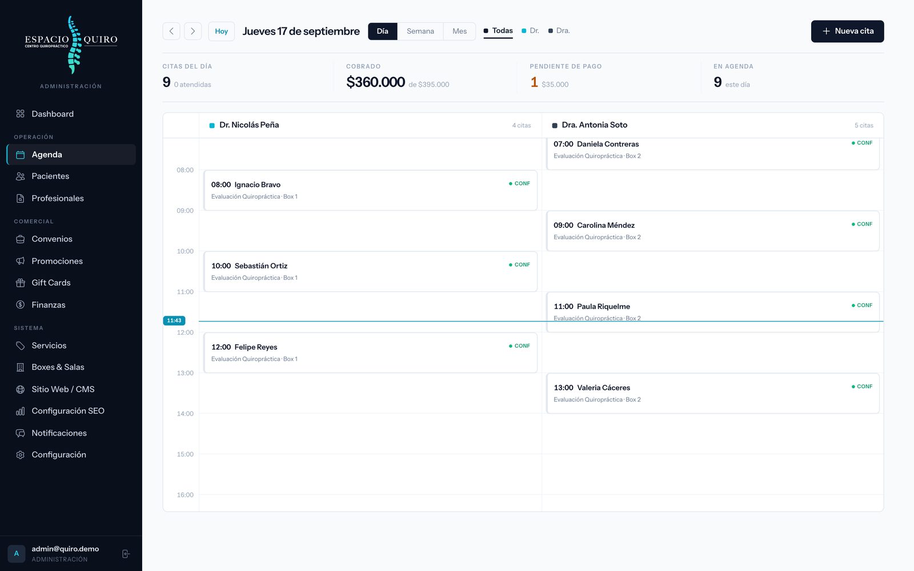Click the Espacio Quiro spine logo
The width and height of the screenshot is (914, 571).
click(71, 45)
